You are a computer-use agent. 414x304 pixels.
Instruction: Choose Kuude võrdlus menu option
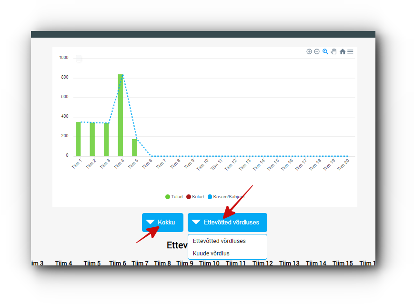(x=211, y=253)
